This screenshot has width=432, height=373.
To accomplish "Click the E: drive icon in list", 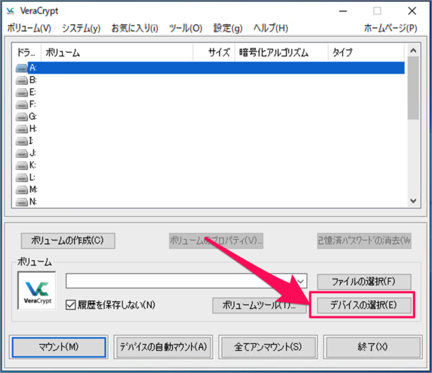I will (x=22, y=92).
